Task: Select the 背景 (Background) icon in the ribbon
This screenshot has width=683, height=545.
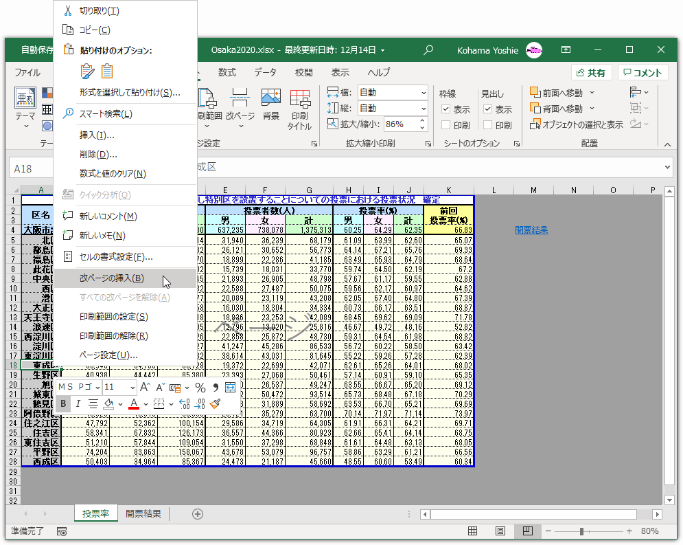Action: tap(270, 103)
